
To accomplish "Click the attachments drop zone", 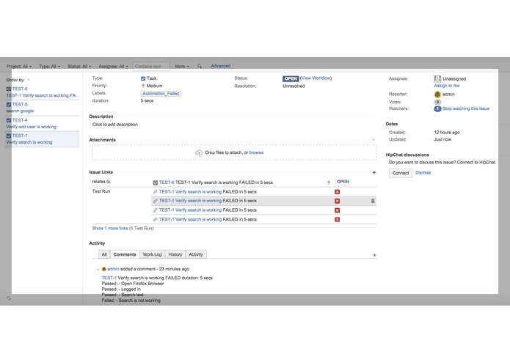I will click(234, 152).
